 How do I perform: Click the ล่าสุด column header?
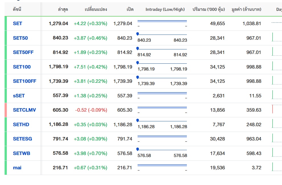point(63,9)
